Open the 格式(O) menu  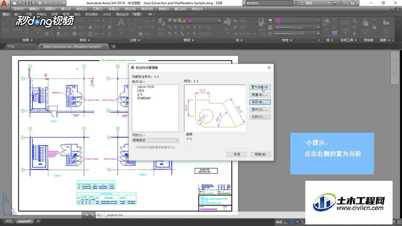(81, 9)
